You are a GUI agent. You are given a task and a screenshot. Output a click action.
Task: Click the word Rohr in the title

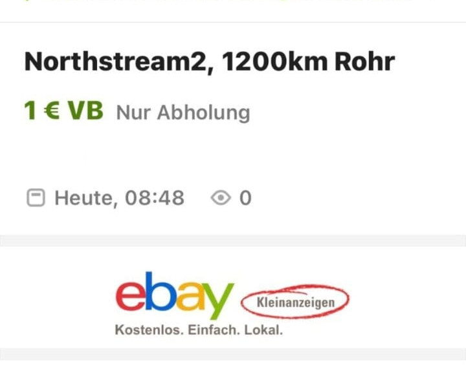(364, 62)
